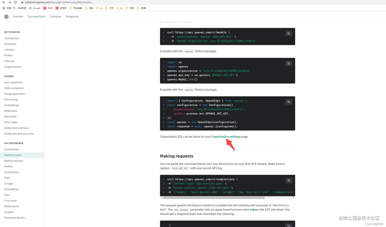
Task: Open Files in API Reference
Action: pyautogui.click(x=7, y=195)
